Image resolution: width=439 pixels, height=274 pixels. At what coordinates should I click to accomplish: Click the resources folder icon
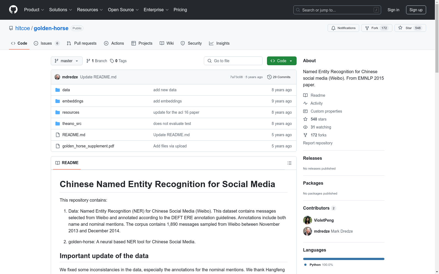click(58, 112)
